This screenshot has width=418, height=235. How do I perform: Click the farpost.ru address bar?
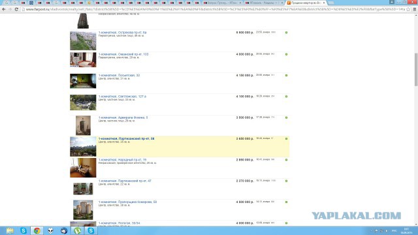click(216, 9)
